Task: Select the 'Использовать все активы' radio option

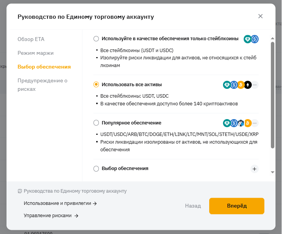Action: [96, 85]
